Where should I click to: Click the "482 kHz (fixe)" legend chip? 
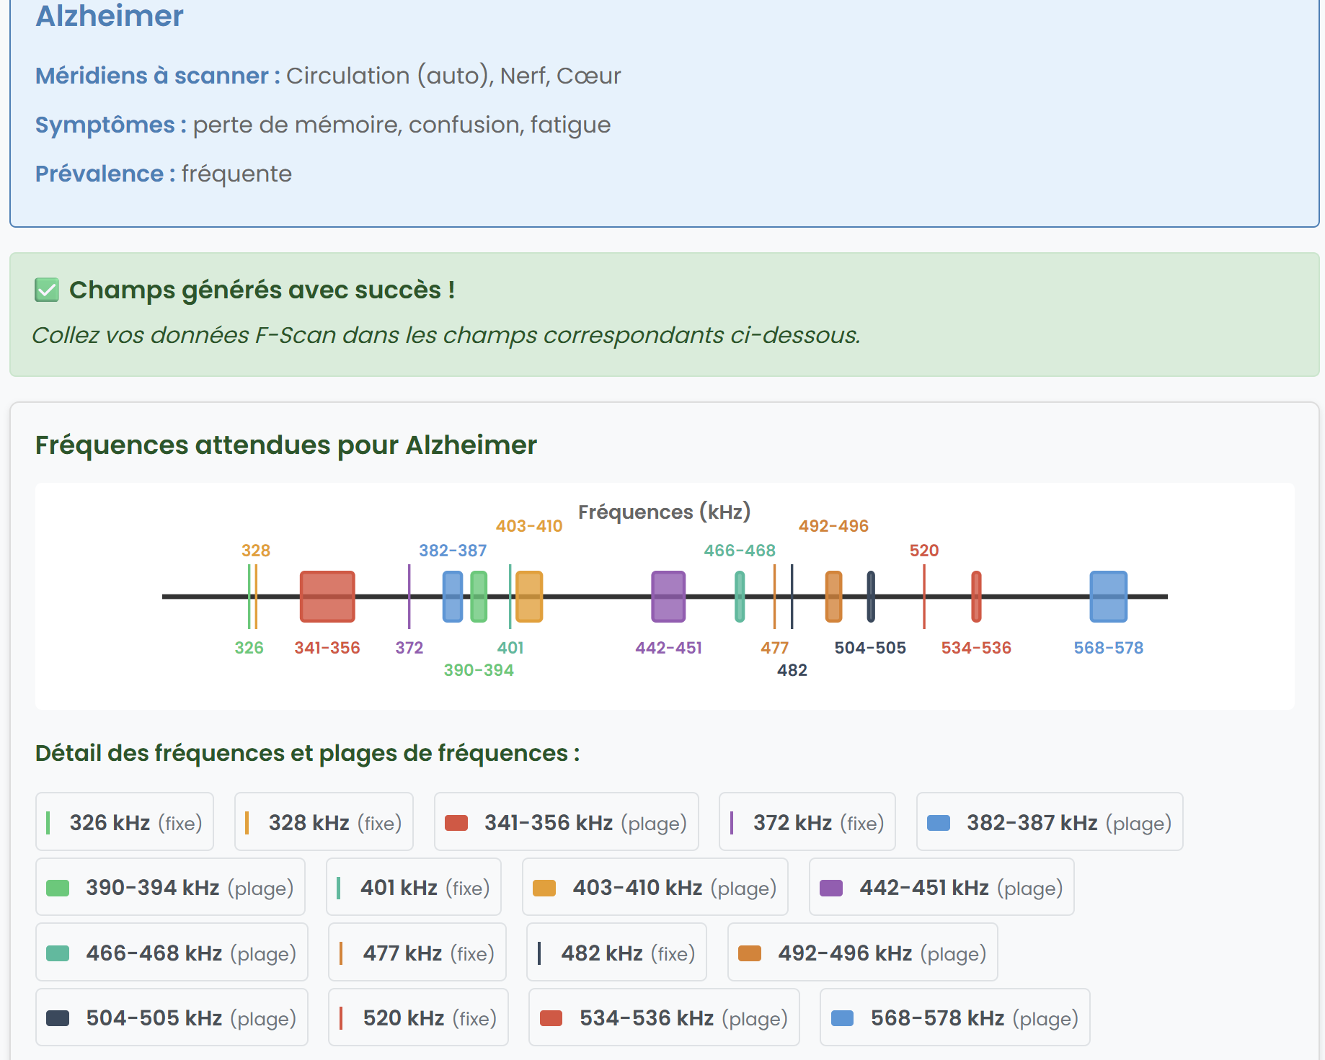[616, 953]
